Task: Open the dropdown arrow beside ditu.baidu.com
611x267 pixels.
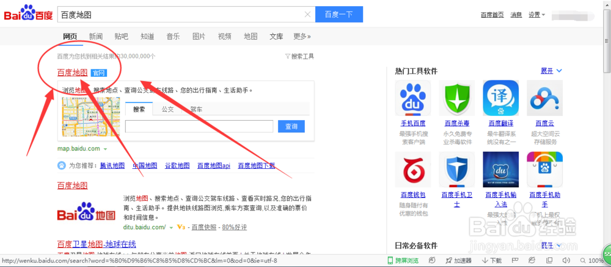Action: click(170, 227)
